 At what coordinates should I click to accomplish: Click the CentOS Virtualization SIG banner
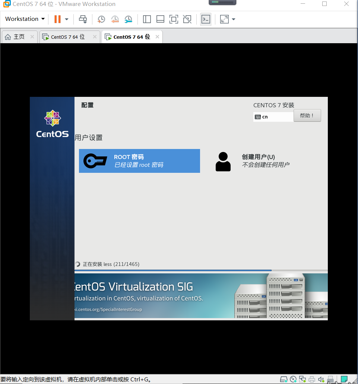click(x=201, y=296)
